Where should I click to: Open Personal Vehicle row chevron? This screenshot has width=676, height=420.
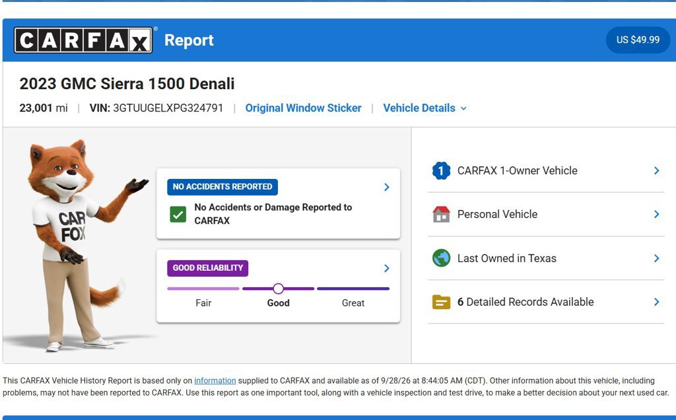click(x=657, y=215)
